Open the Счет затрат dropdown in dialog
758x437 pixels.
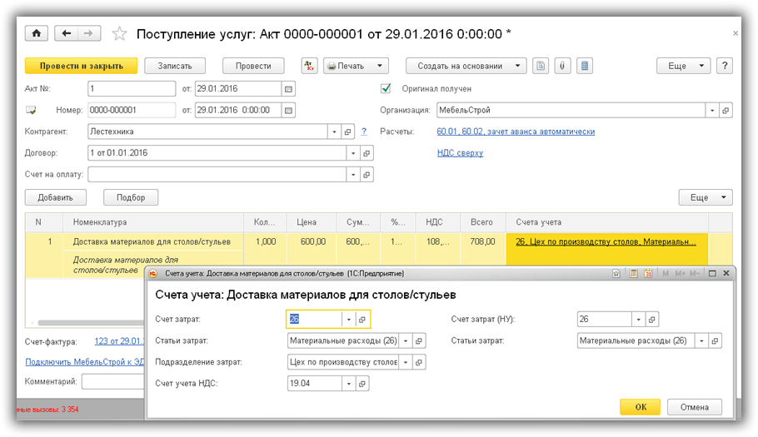347,319
